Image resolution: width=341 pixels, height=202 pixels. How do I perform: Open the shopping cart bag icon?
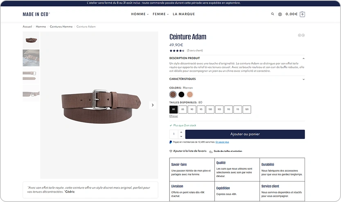coord(302,14)
